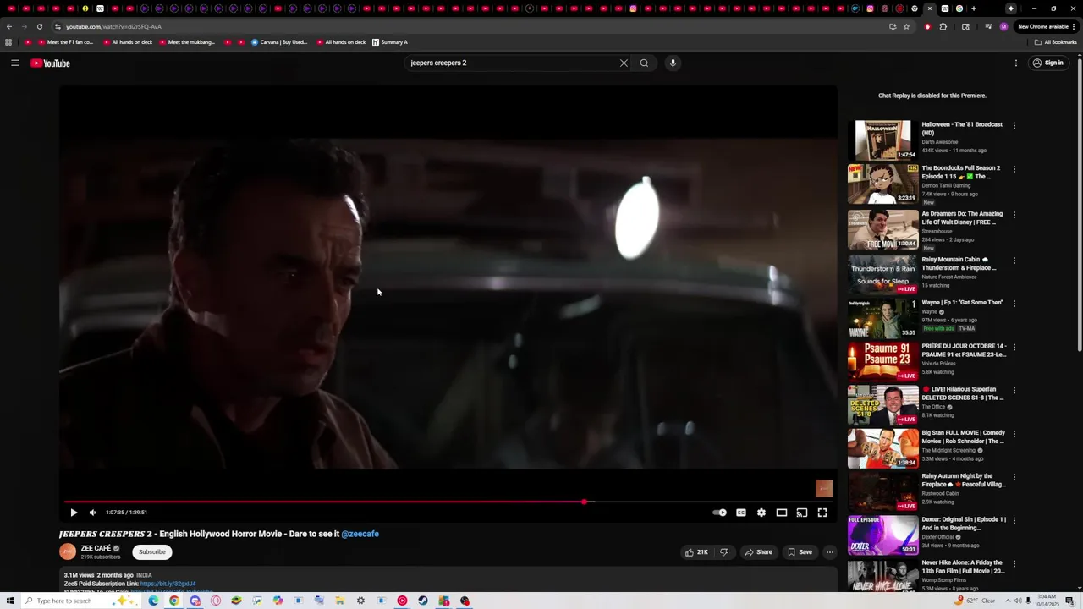Open Halloween - The '81 Broadcast thumbnail
Image resolution: width=1083 pixels, height=609 pixels.
pos(882,140)
